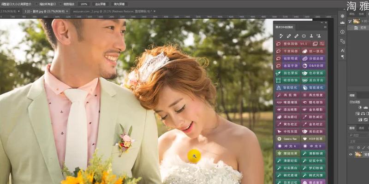Run 添加腮红 add blush action
Screen dimensions: 369x184
[x=287, y=117]
